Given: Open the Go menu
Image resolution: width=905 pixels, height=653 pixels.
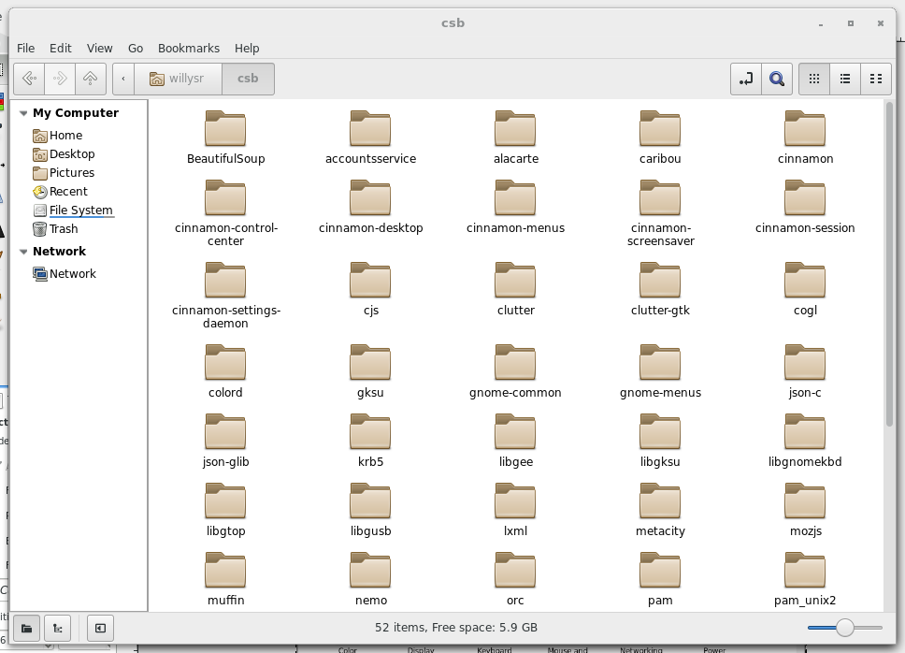Looking at the screenshot, I should [x=136, y=48].
